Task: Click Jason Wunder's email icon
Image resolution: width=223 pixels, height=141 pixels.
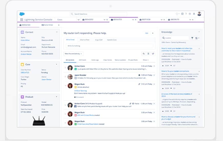Action: tap(76, 78)
